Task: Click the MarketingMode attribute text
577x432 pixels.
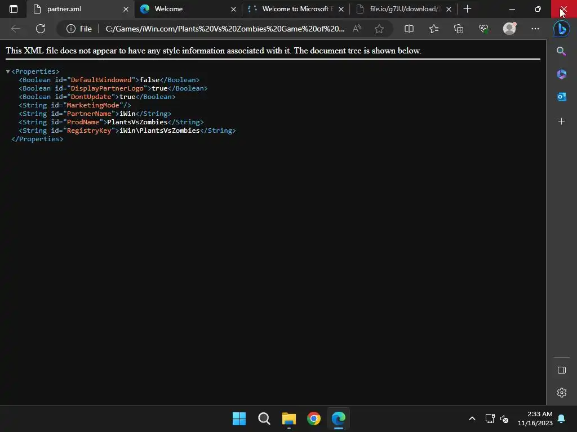Action: pyautogui.click(x=93, y=105)
